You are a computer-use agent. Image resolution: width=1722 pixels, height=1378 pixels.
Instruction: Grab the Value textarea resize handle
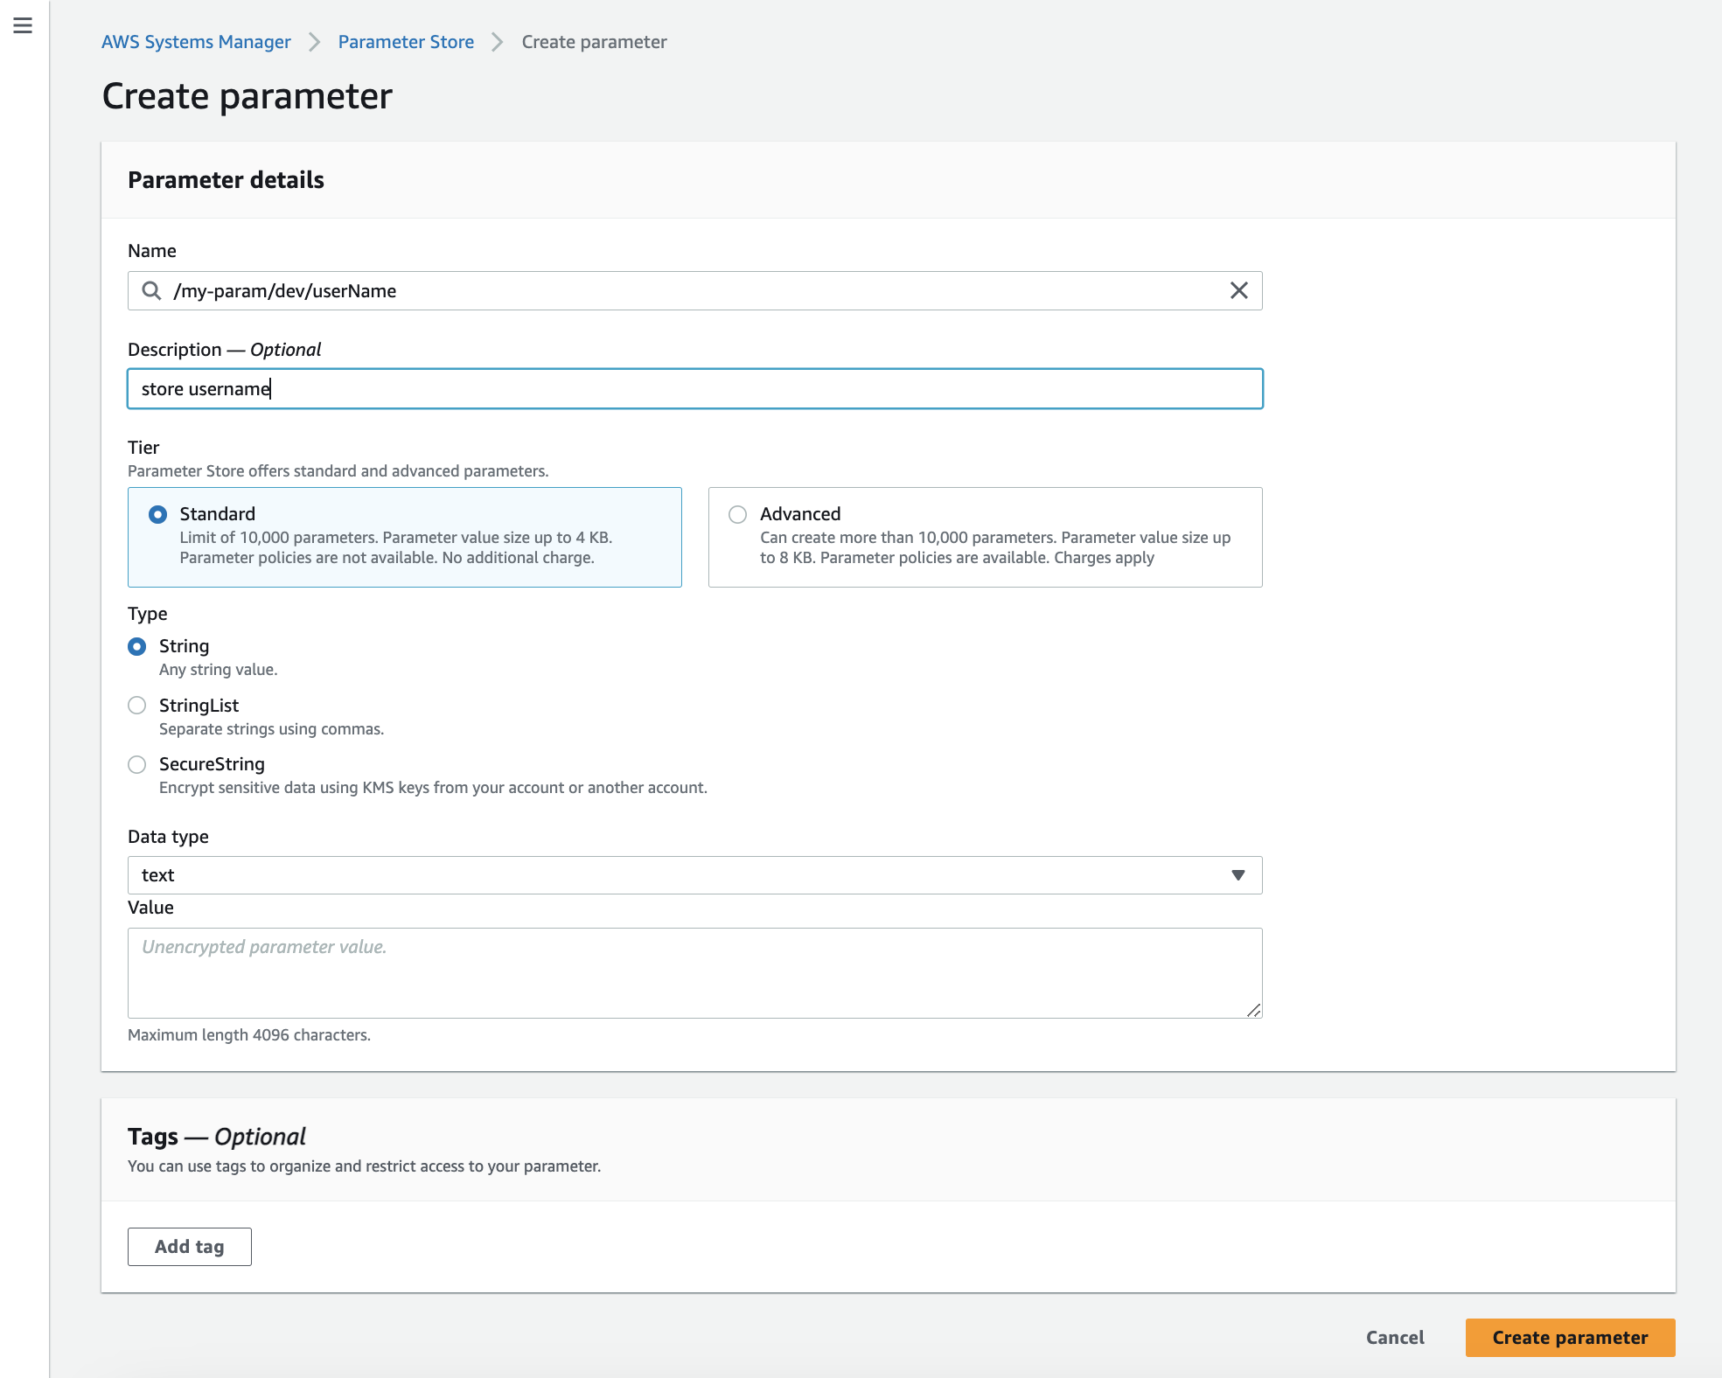[x=1254, y=1010]
